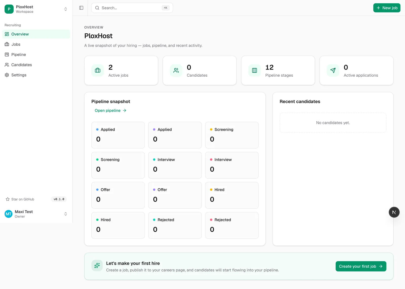405x289 pixels.
Task: Click the search magnifier icon
Action: (x=97, y=8)
